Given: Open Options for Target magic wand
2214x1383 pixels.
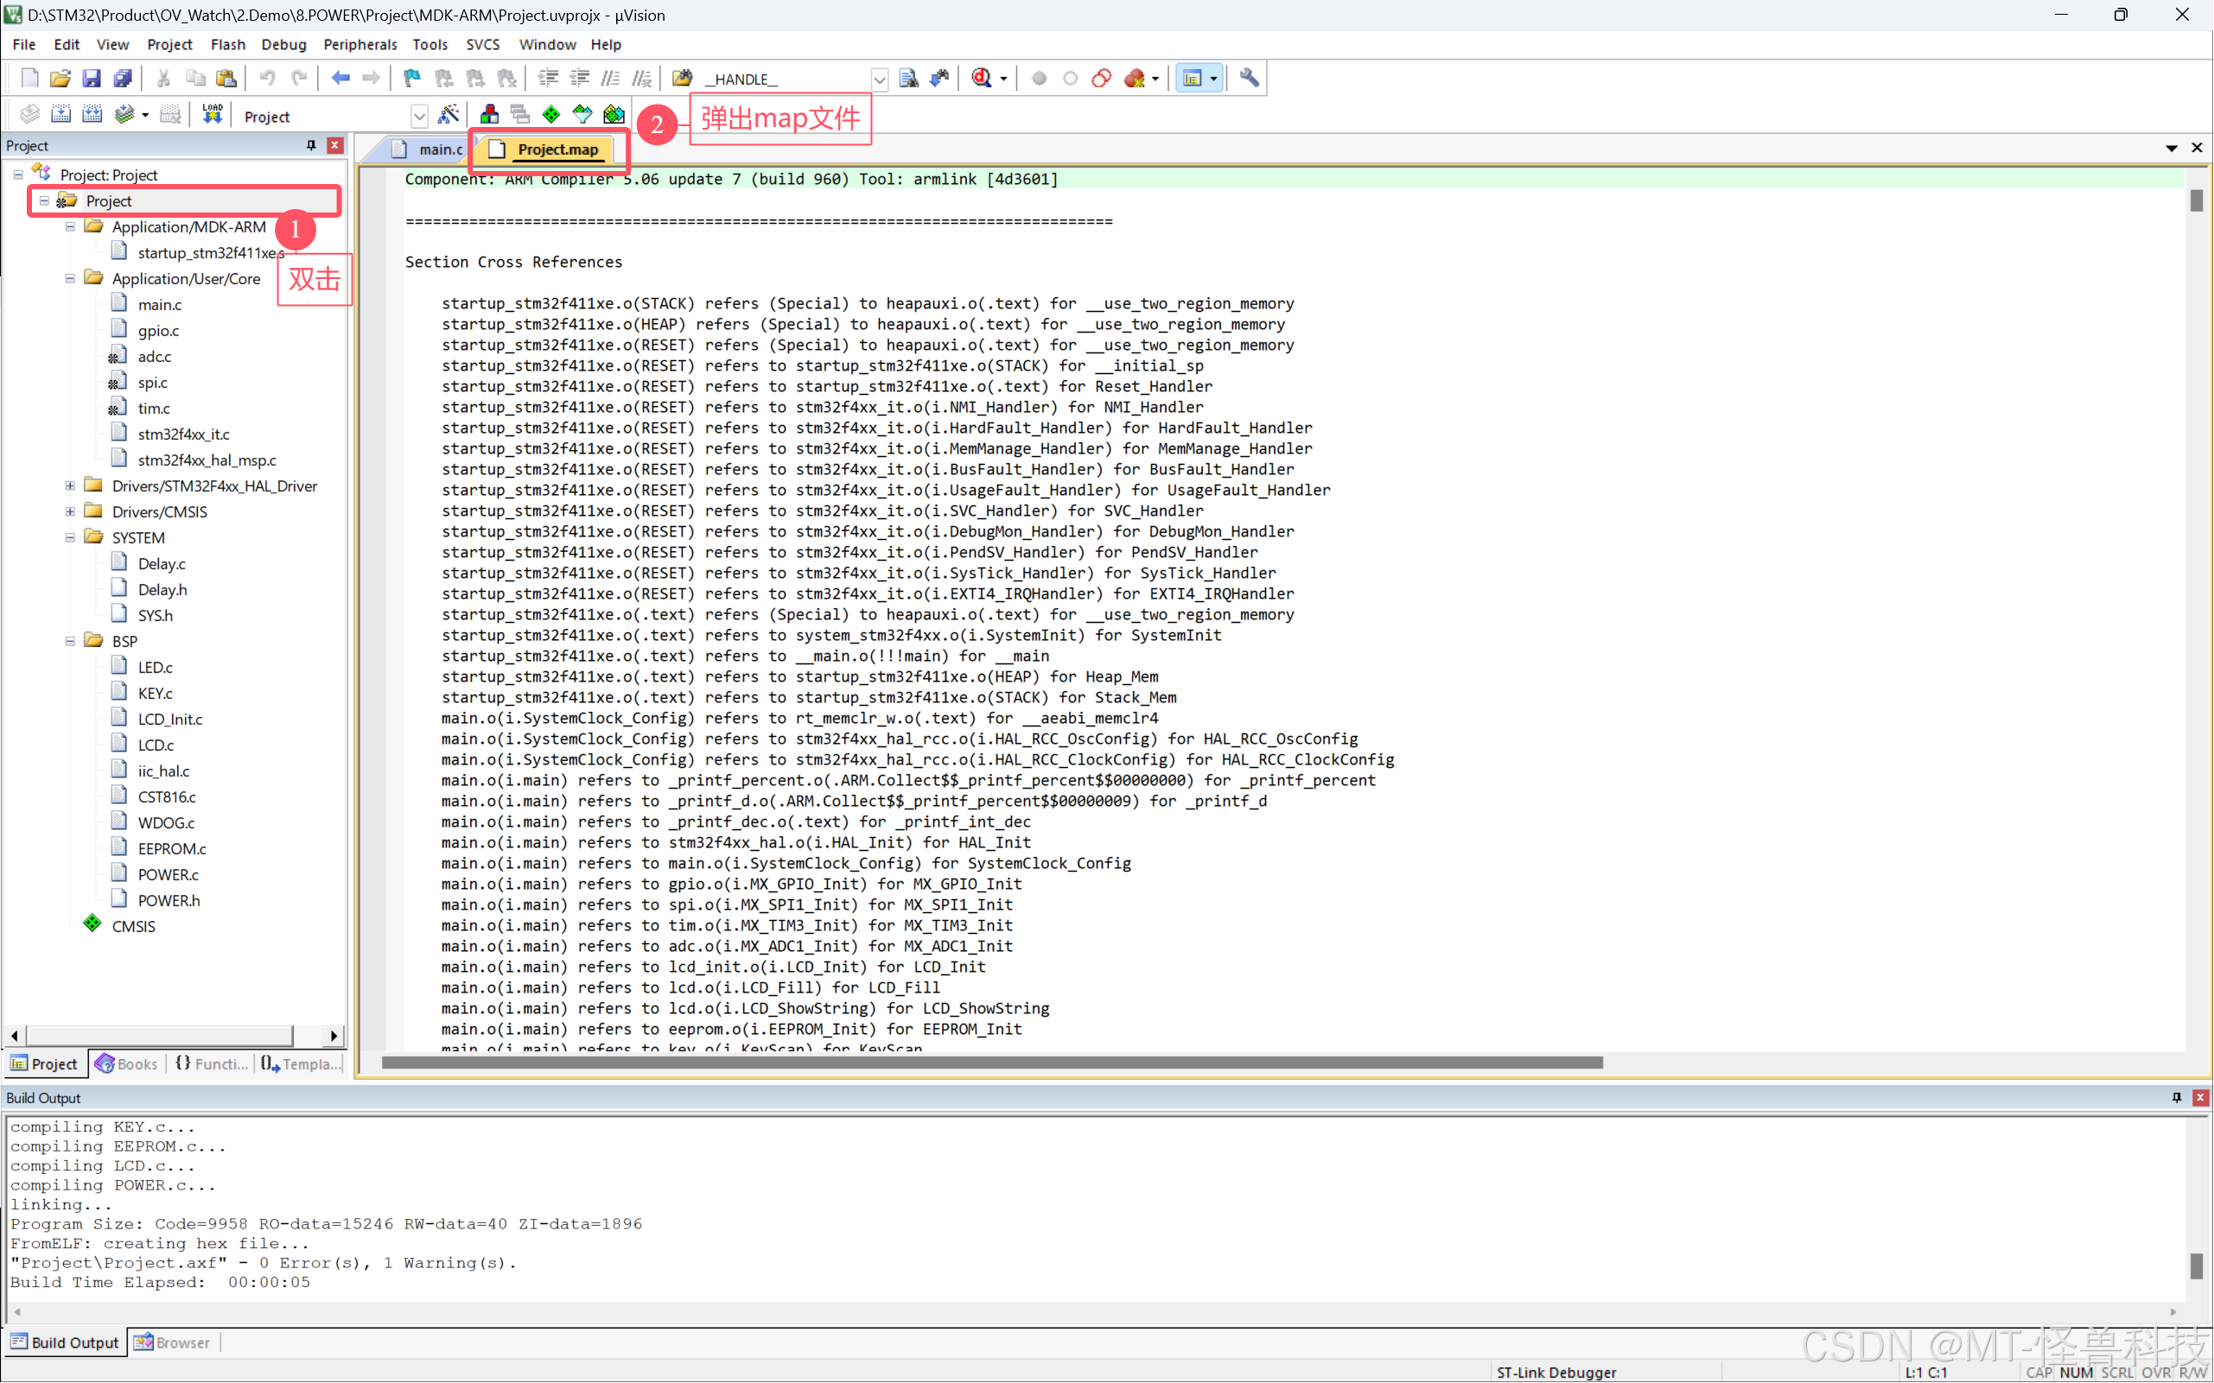Looking at the screenshot, I should point(449,115).
